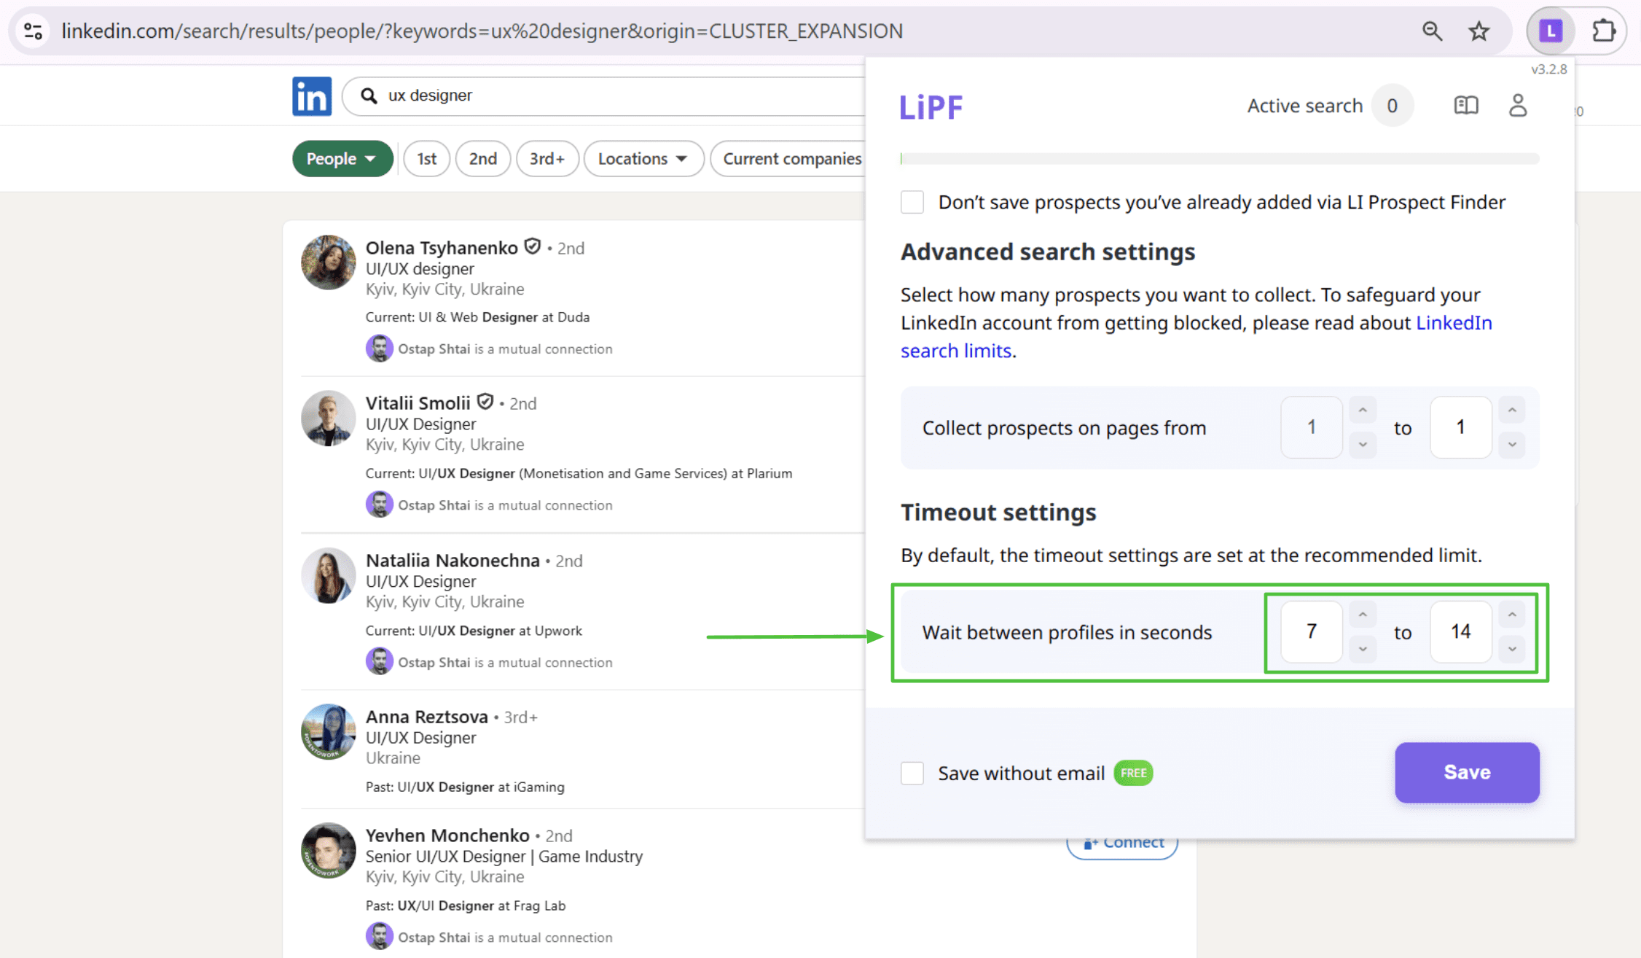Click the minimum wait seconds input field

[1311, 631]
